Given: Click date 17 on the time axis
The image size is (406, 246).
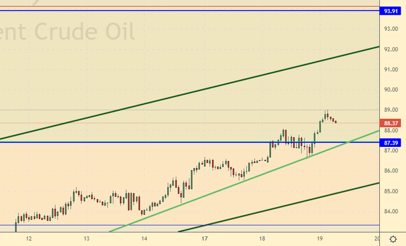Looking at the screenshot, I should [204, 239].
